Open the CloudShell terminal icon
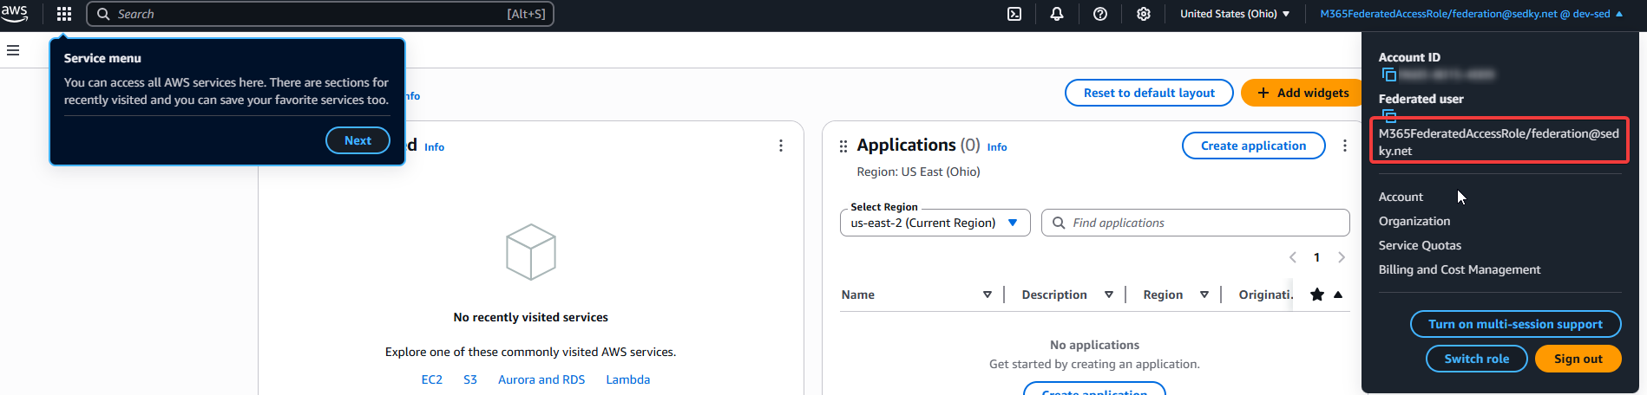1647x395 pixels. coord(1014,14)
